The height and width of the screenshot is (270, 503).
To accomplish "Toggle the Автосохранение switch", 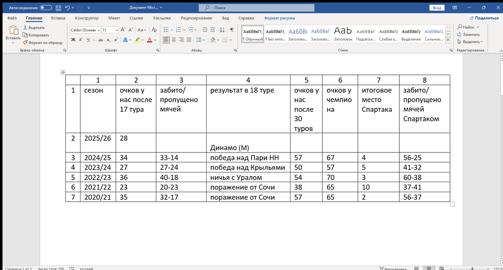I will 46,8.
